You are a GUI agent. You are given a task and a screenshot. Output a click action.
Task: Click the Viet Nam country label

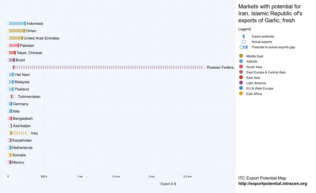coord(22,75)
